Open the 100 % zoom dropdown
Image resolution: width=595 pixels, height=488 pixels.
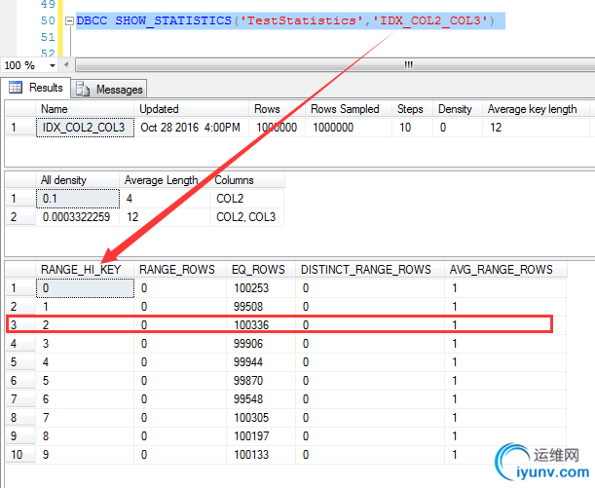coord(53,65)
